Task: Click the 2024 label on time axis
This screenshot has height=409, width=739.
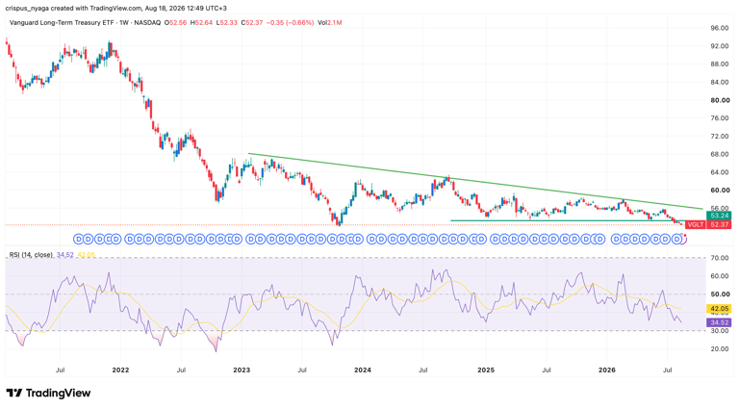Action: coord(363,370)
